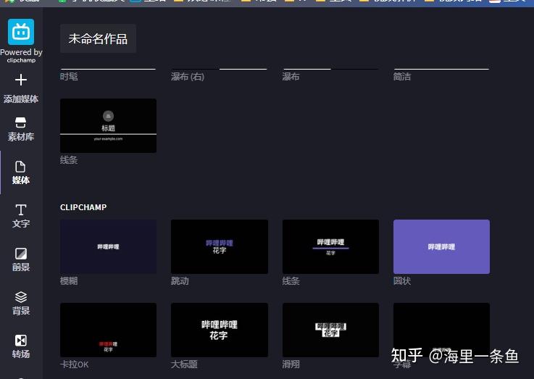Viewport: 534px width, 379px height.
Task: Choose the 卡拉OK text style thumbnail
Action: point(108,330)
